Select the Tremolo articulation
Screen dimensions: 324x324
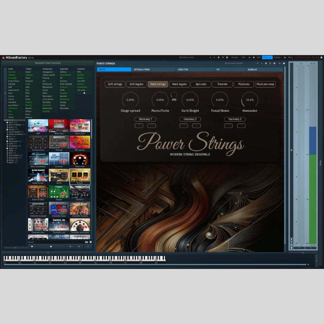click(x=222, y=84)
